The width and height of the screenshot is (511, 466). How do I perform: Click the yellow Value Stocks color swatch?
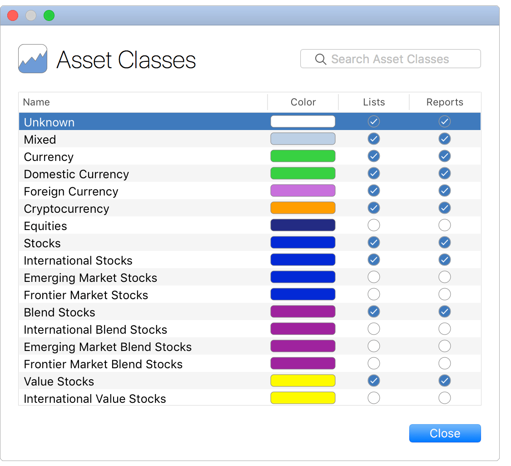click(303, 381)
